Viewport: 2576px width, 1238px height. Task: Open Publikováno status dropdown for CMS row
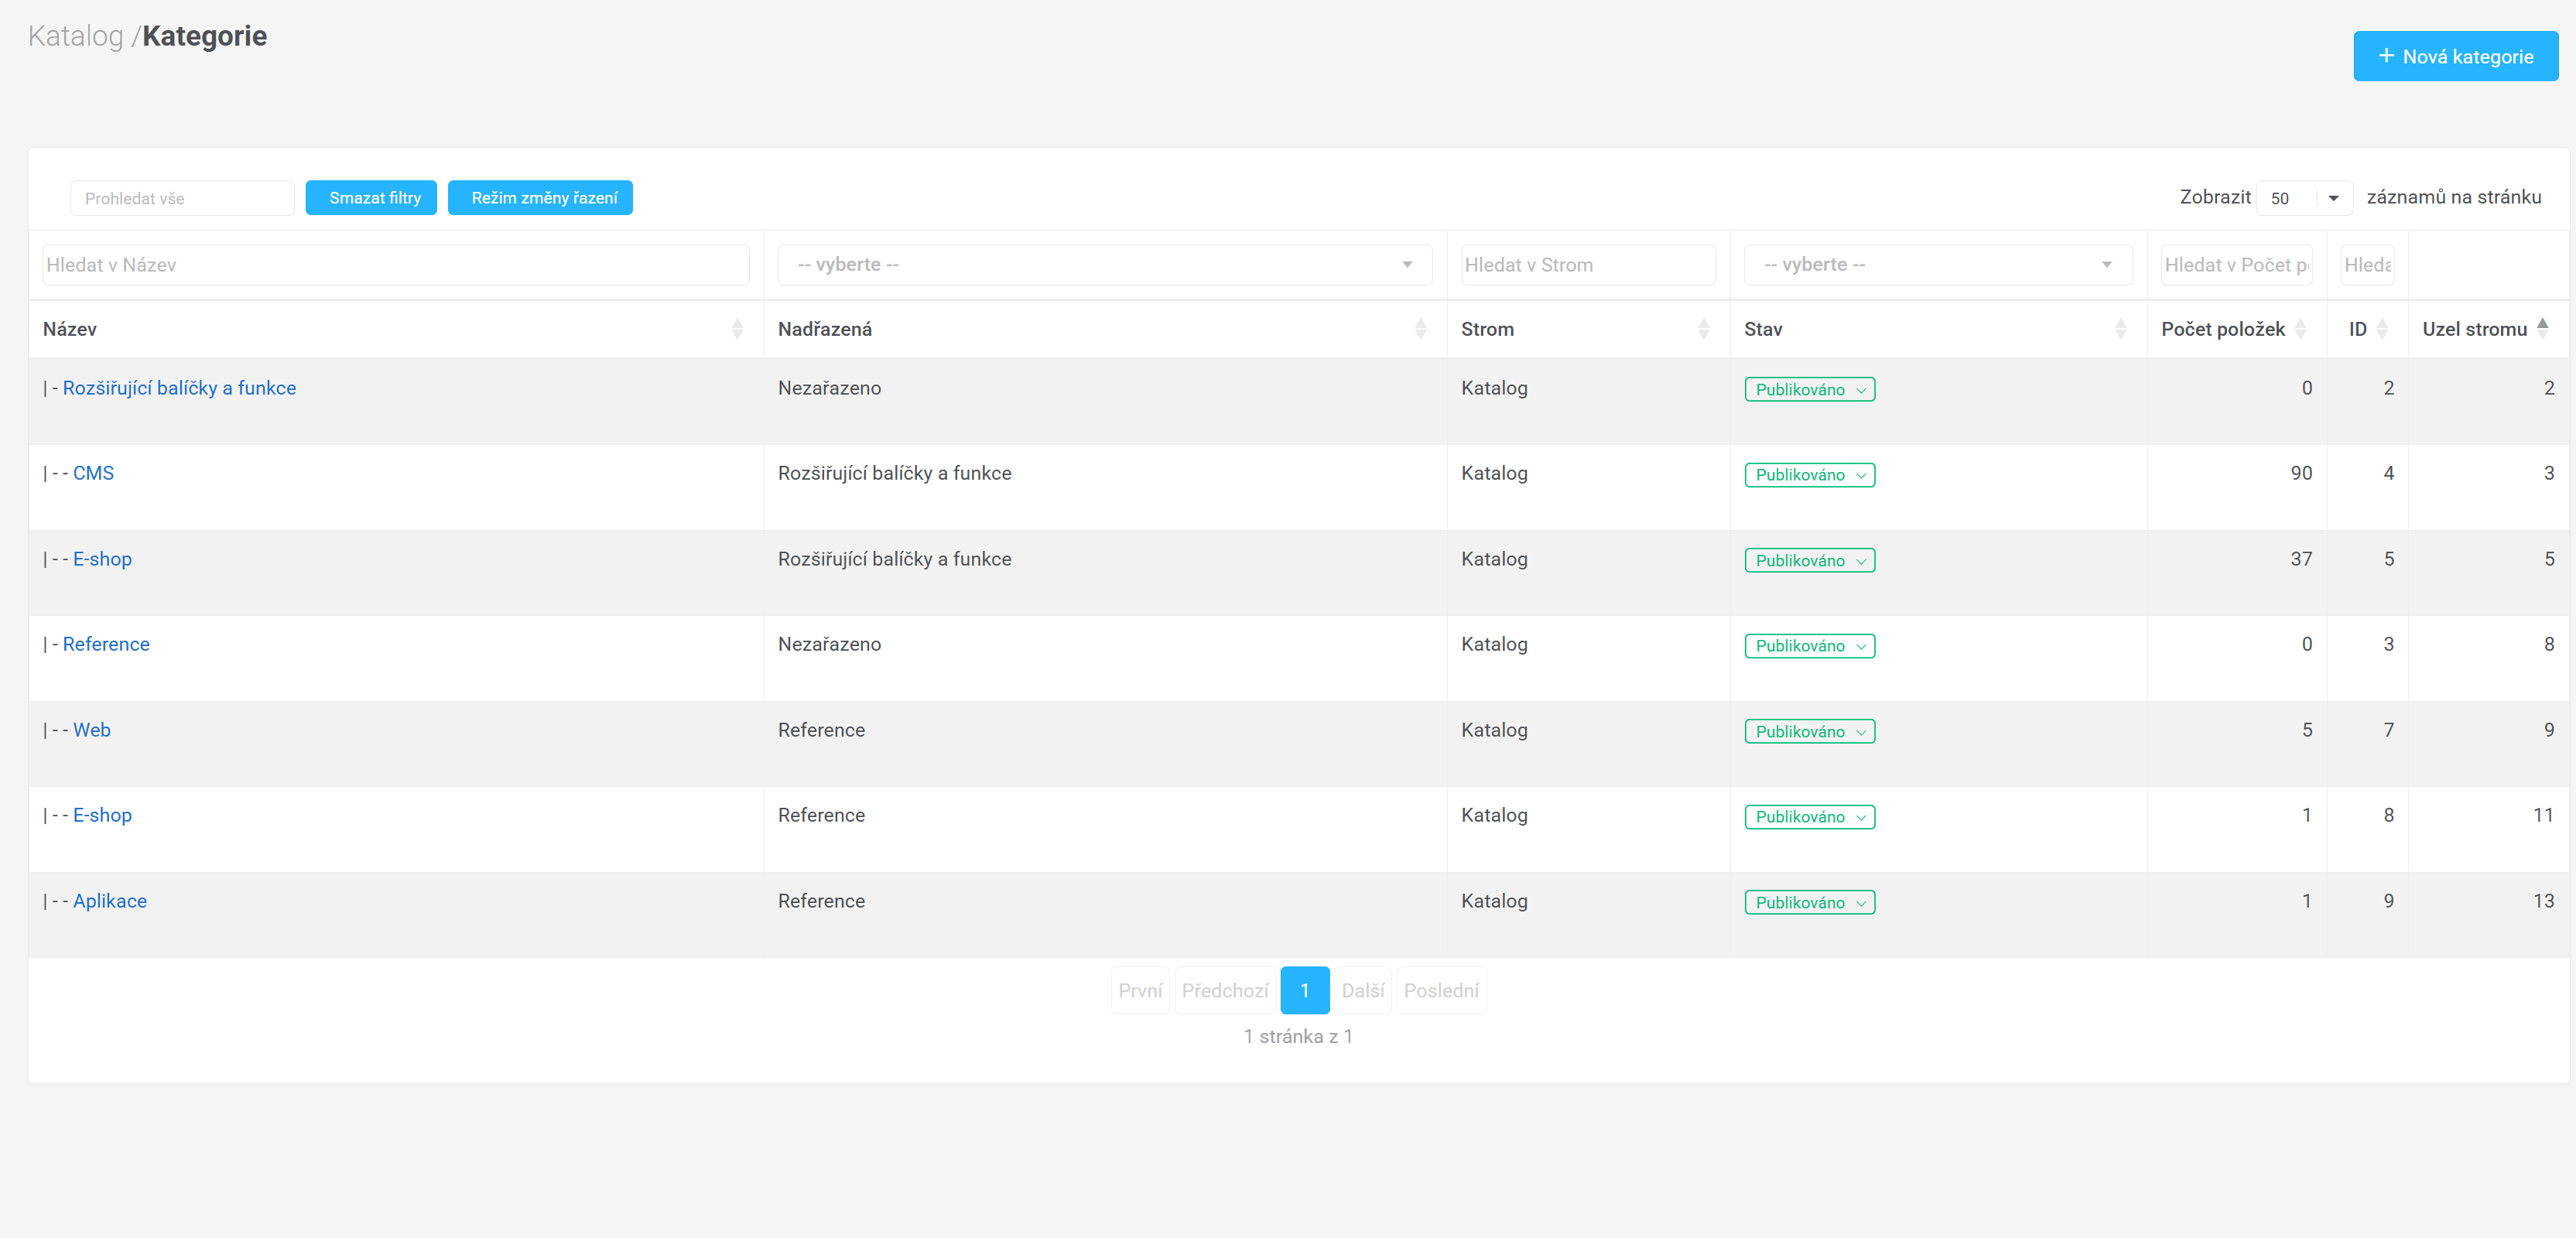(x=1809, y=475)
